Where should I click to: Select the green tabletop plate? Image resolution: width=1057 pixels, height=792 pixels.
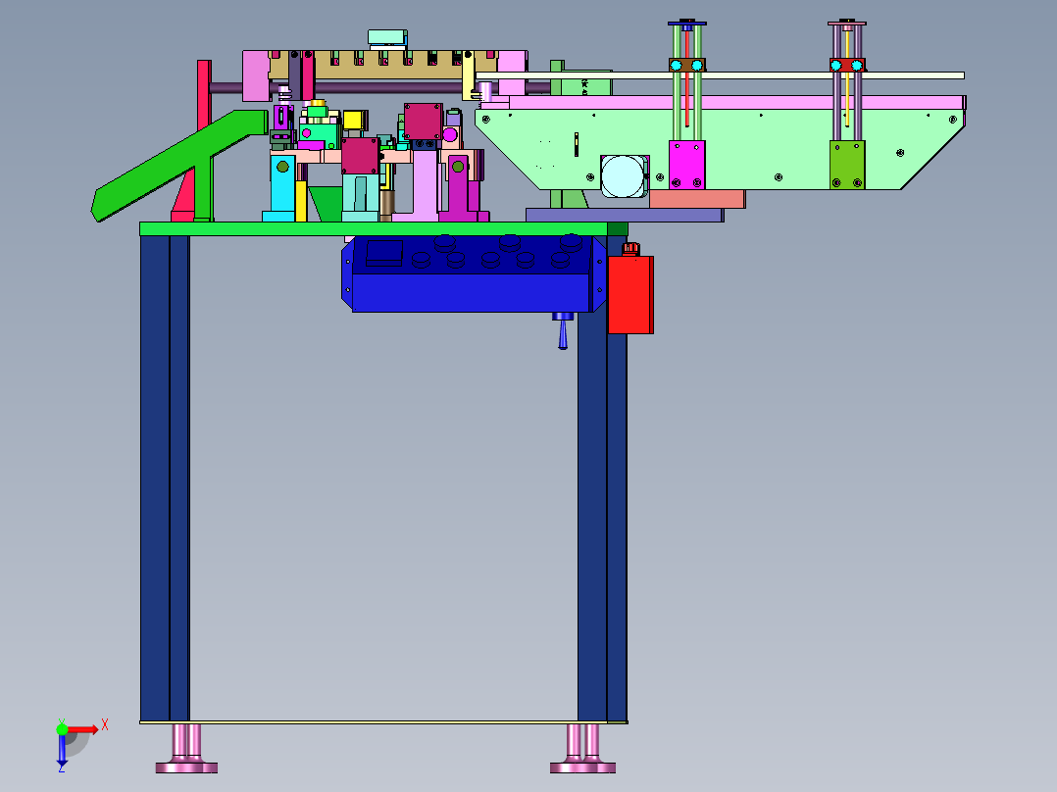(x=382, y=229)
